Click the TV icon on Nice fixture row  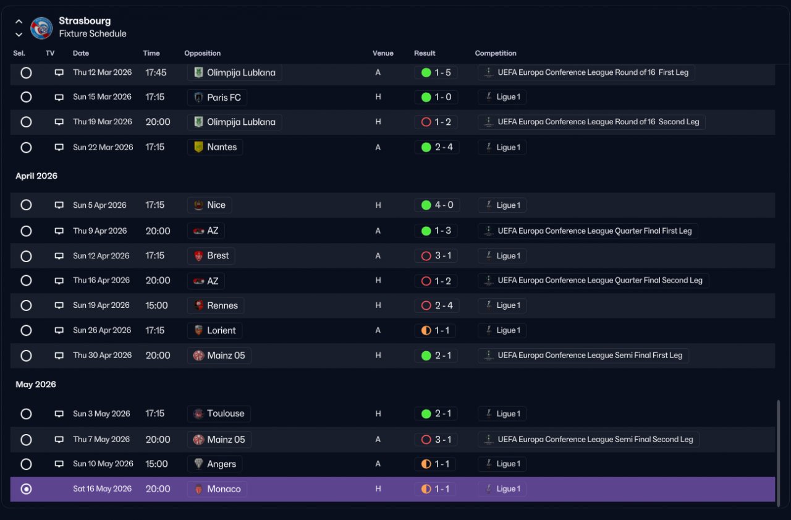pyautogui.click(x=59, y=205)
